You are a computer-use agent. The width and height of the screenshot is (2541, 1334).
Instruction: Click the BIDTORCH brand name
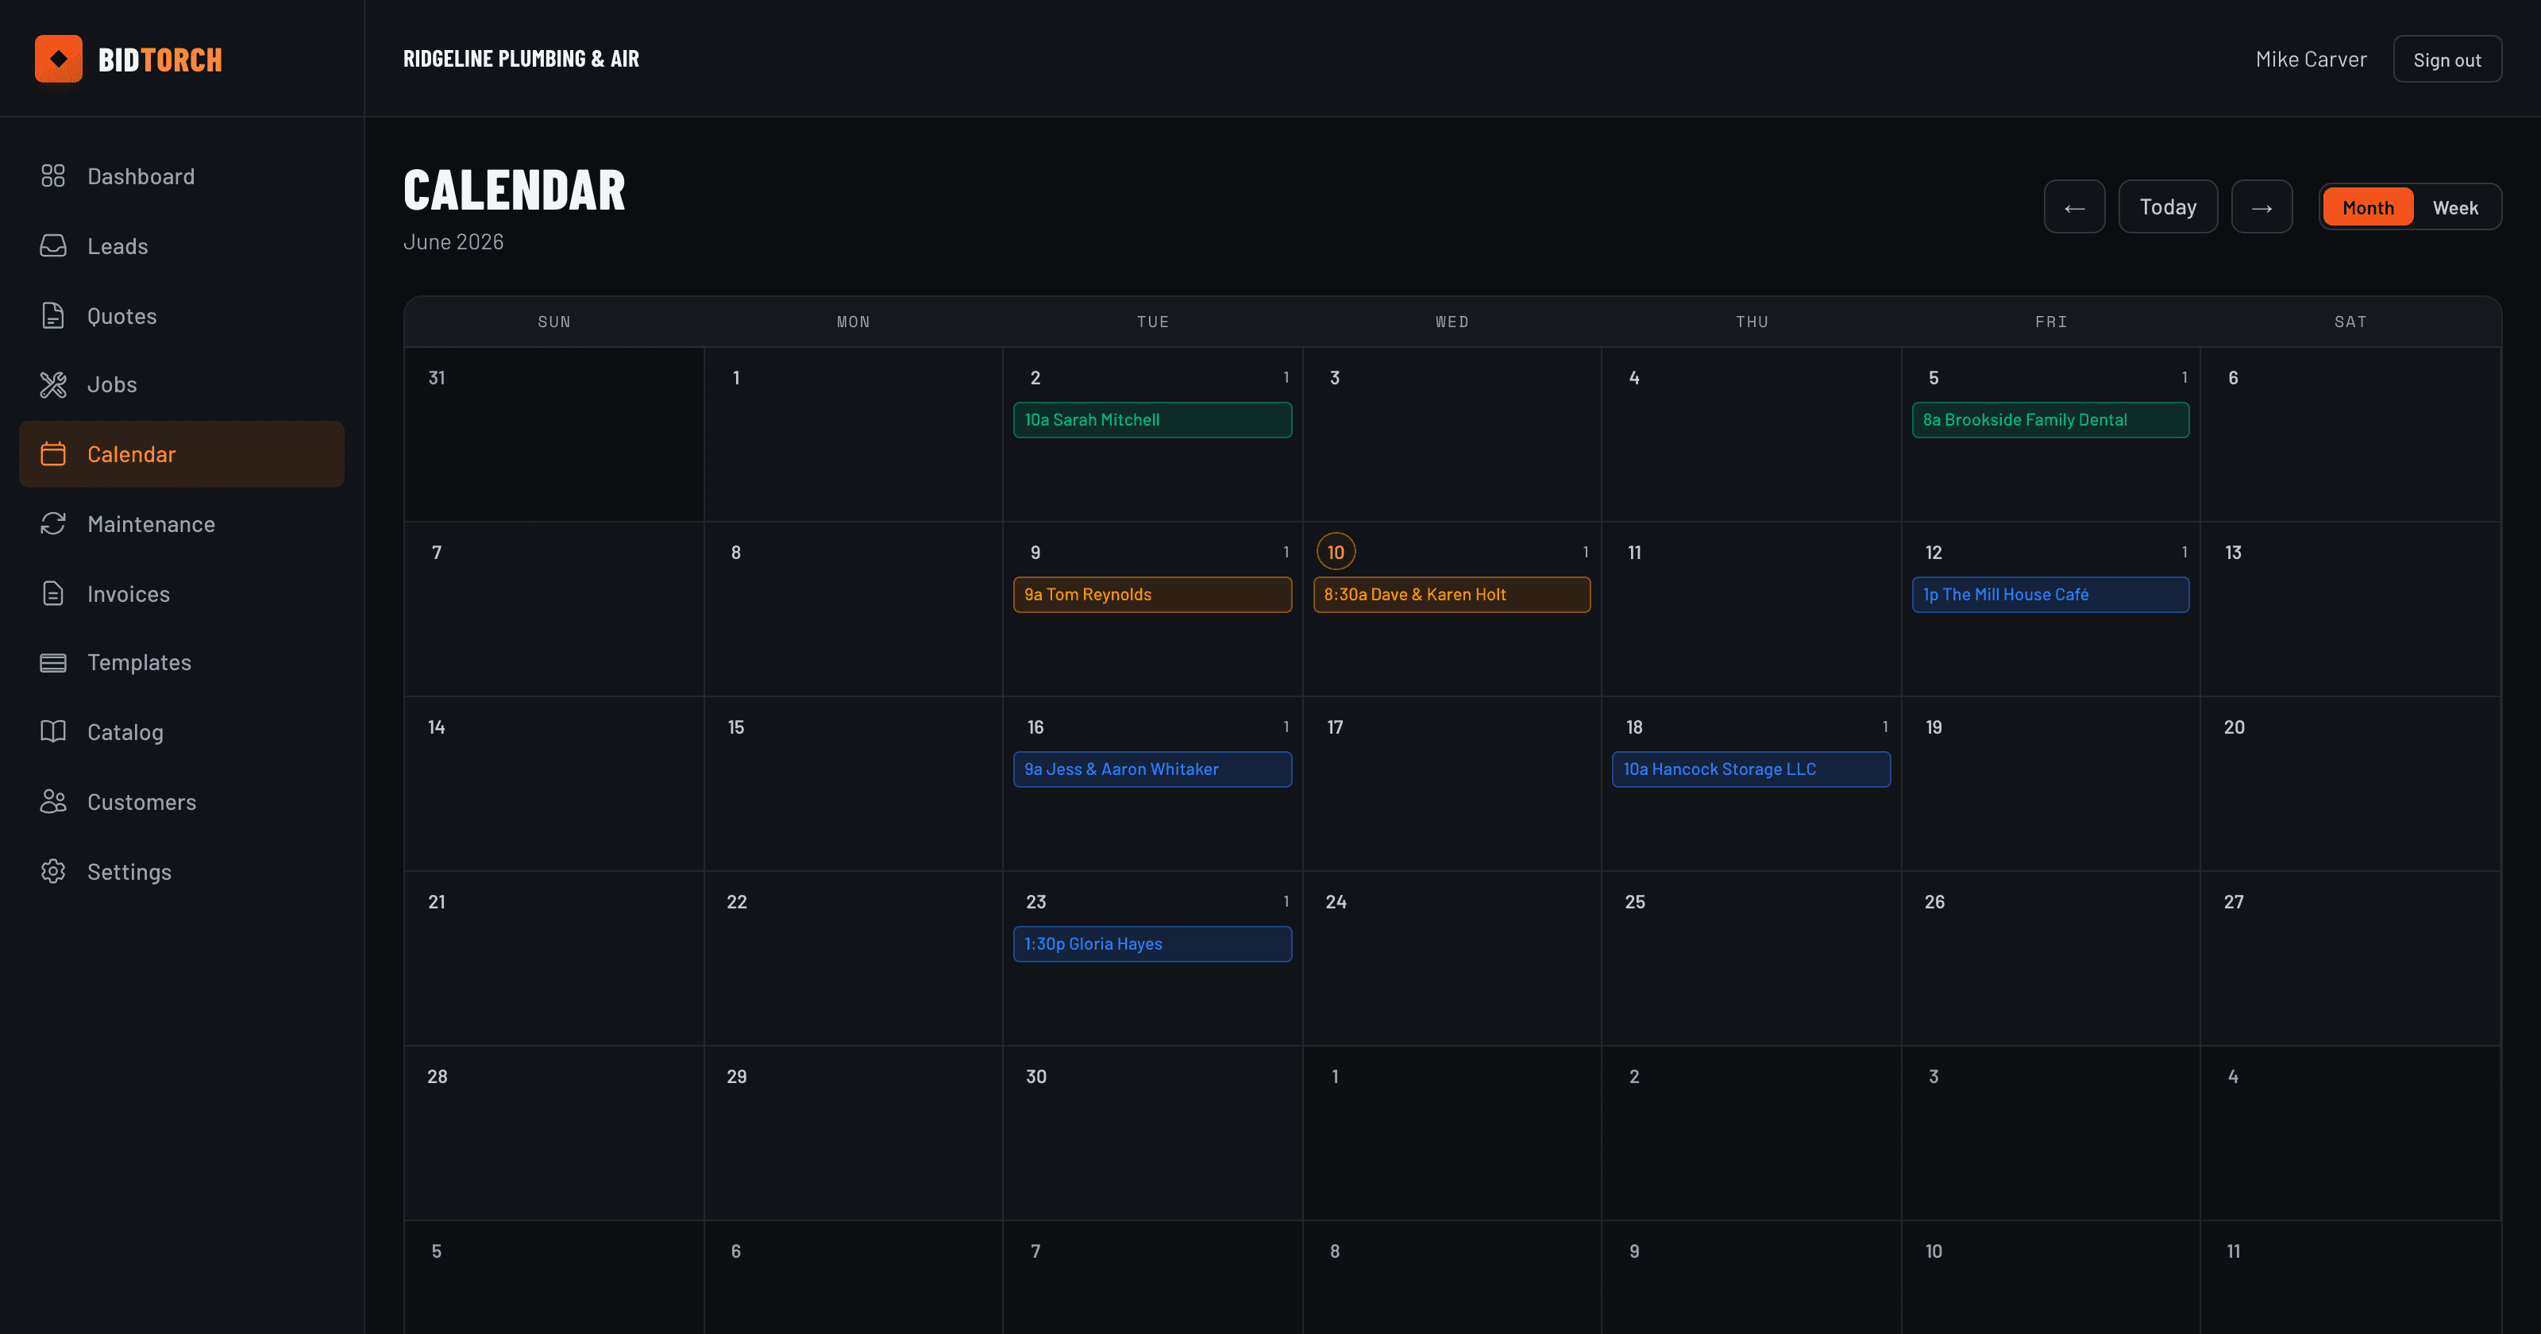[x=160, y=60]
